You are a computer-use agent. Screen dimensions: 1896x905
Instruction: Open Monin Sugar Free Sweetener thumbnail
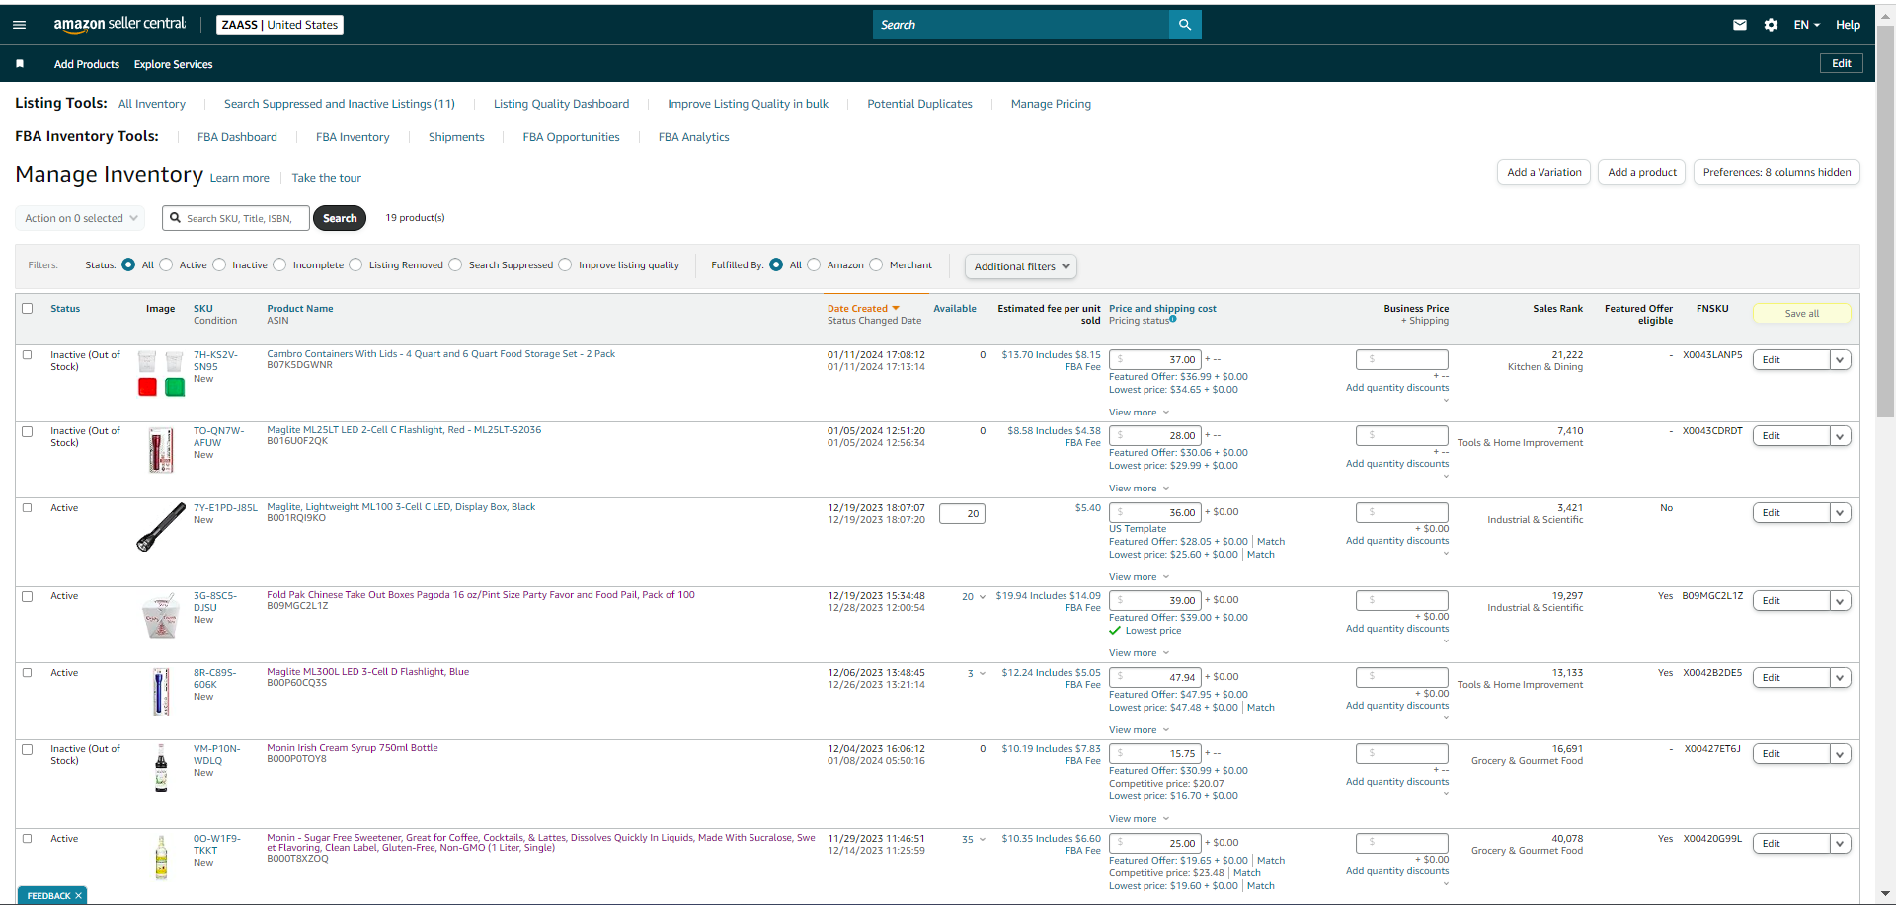click(x=161, y=857)
